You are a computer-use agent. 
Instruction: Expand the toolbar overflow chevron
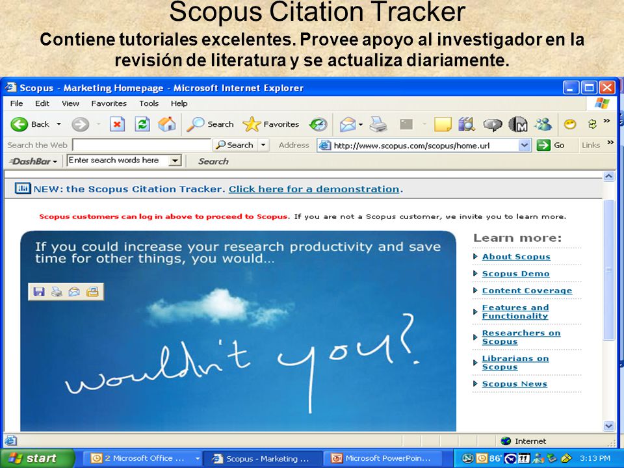point(606,121)
